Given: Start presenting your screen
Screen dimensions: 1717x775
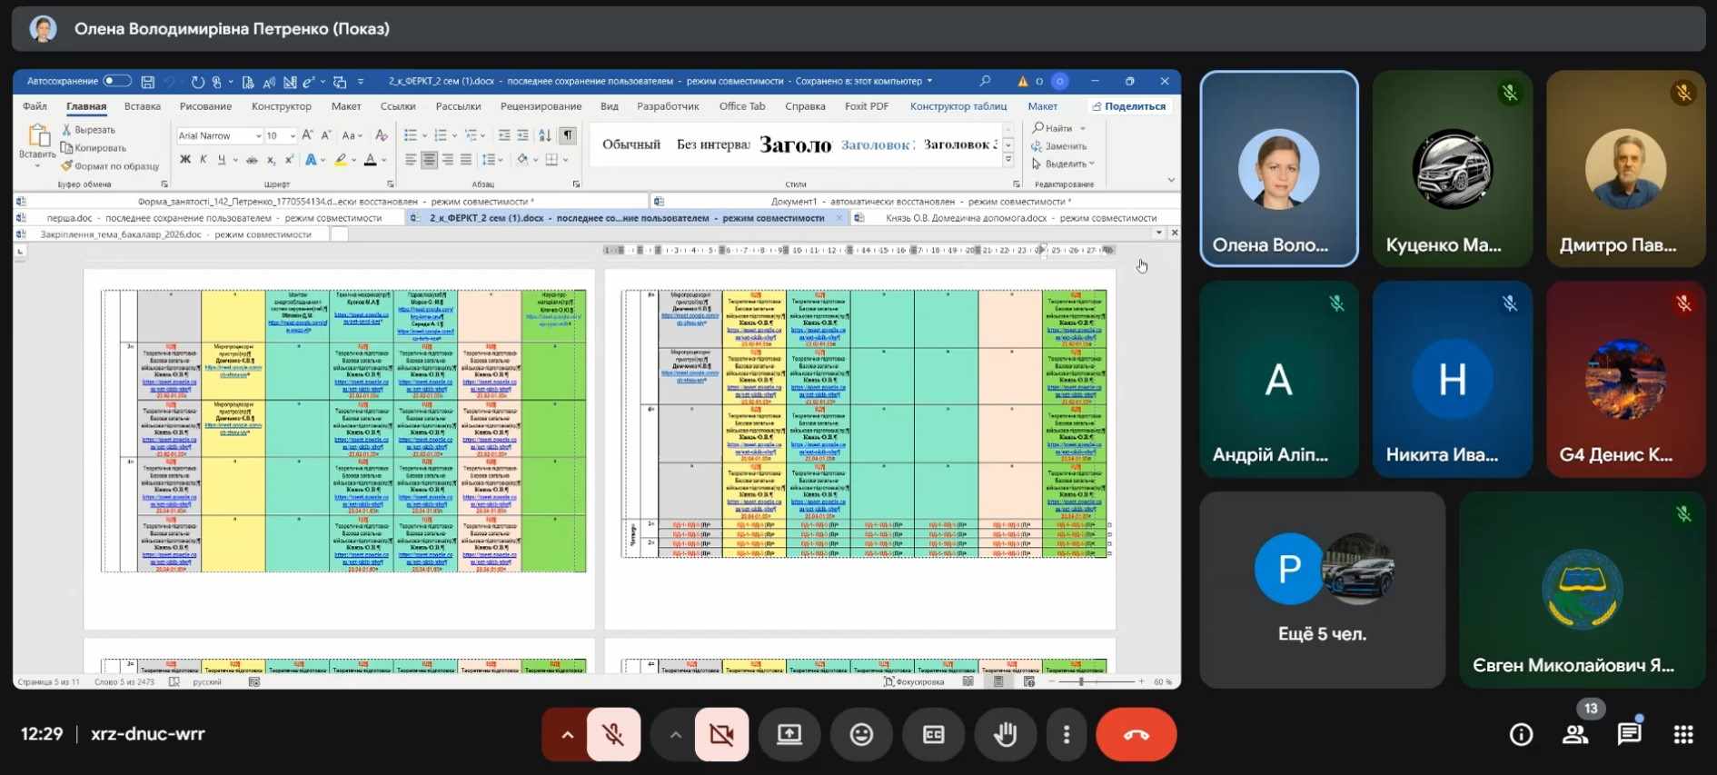Looking at the screenshot, I should pyautogui.click(x=789, y=734).
